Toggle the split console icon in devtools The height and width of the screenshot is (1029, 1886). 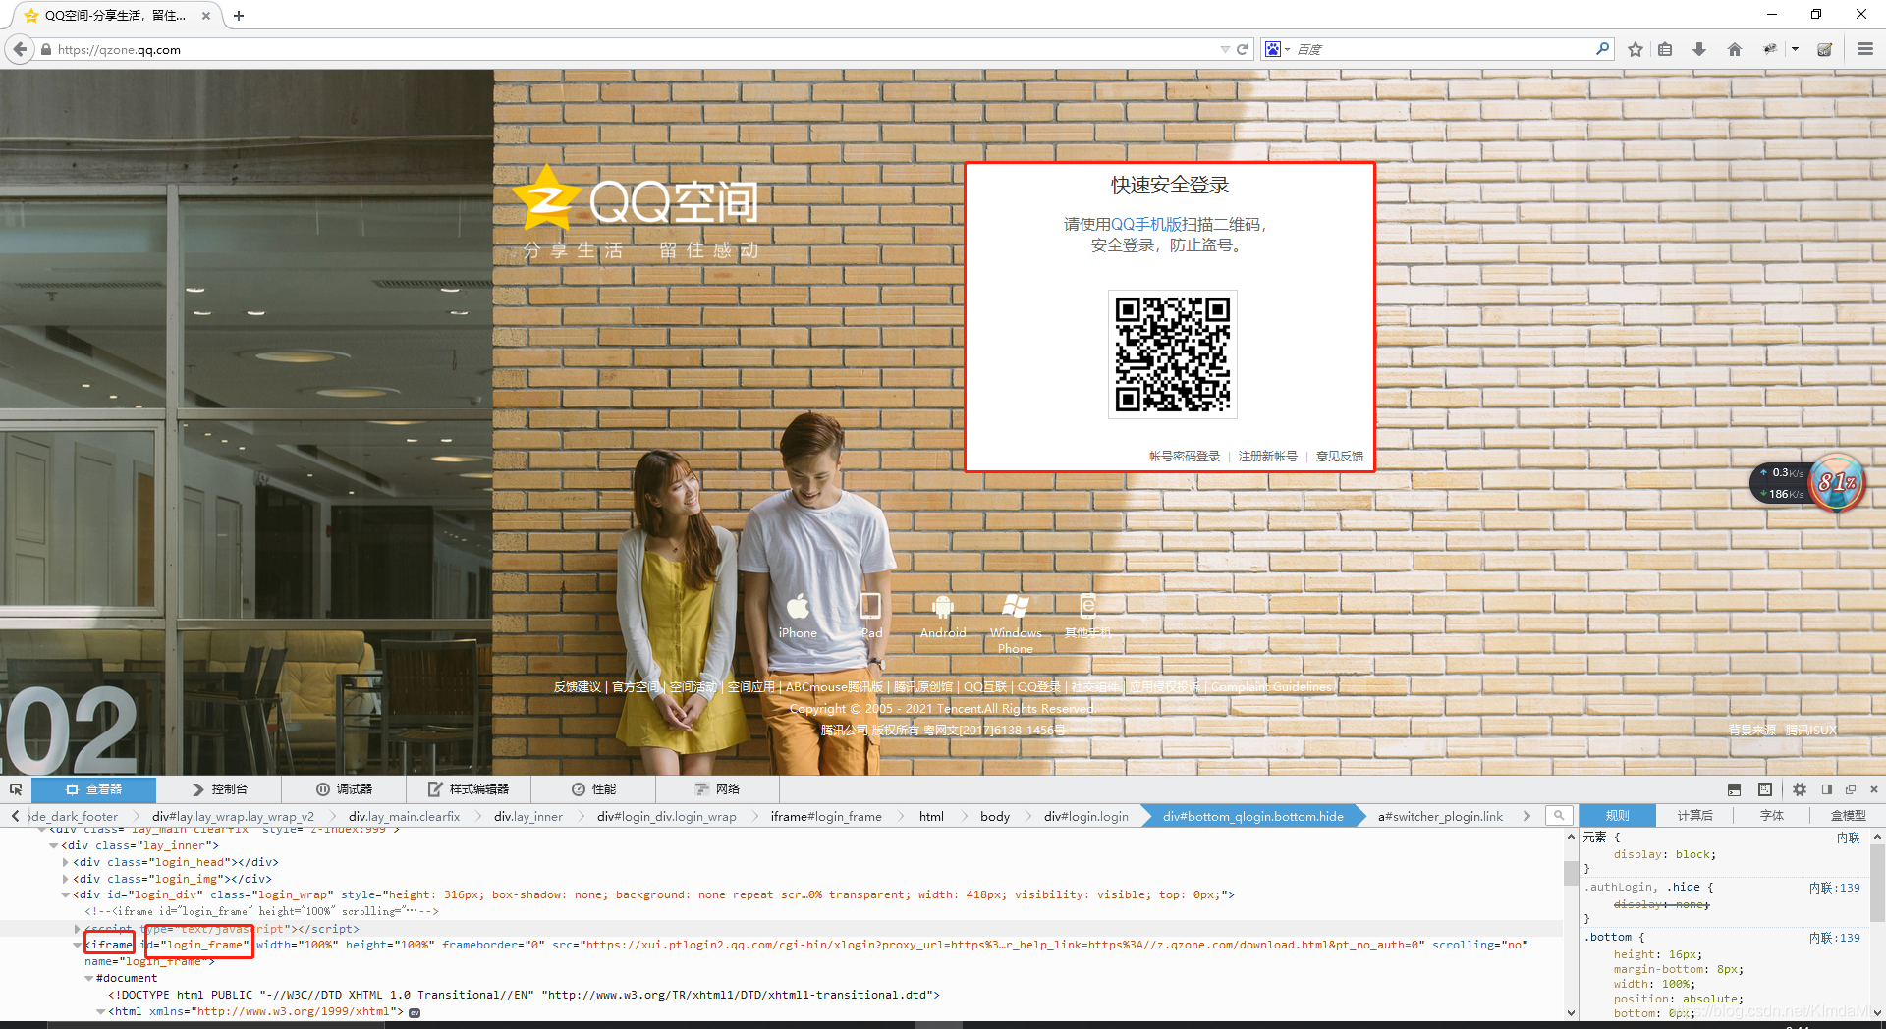click(1734, 789)
